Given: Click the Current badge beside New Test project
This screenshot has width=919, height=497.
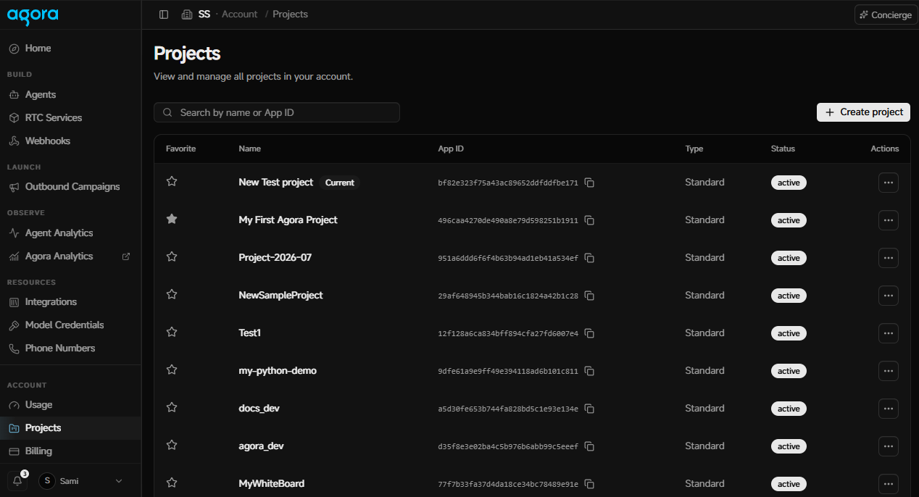Looking at the screenshot, I should click(x=339, y=183).
